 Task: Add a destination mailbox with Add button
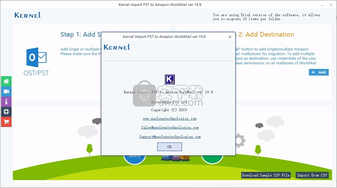click(318, 72)
